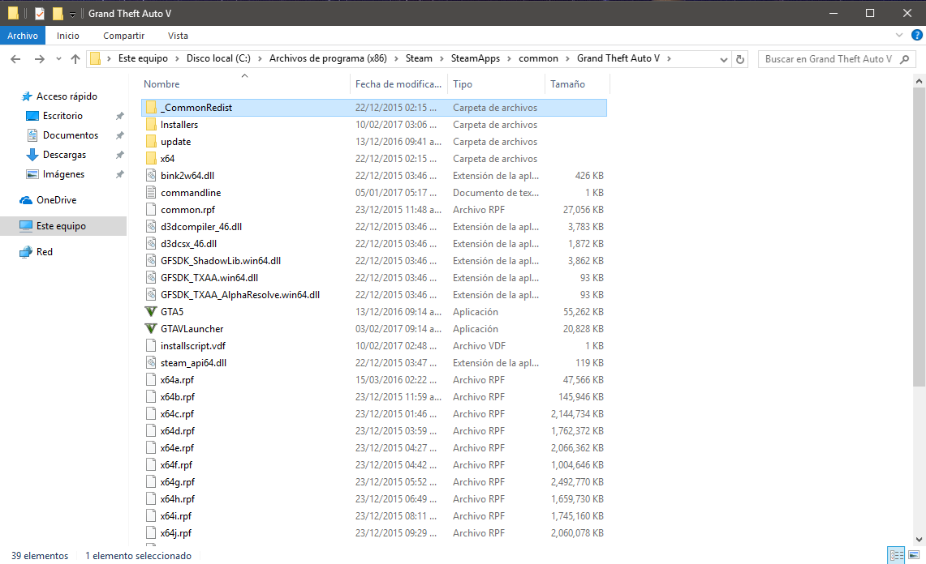Go up one folder level arrow

(75, 58)
